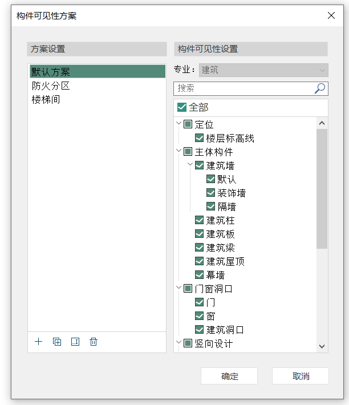Select the 防火分区 scheme

click(x=51, y=86)
